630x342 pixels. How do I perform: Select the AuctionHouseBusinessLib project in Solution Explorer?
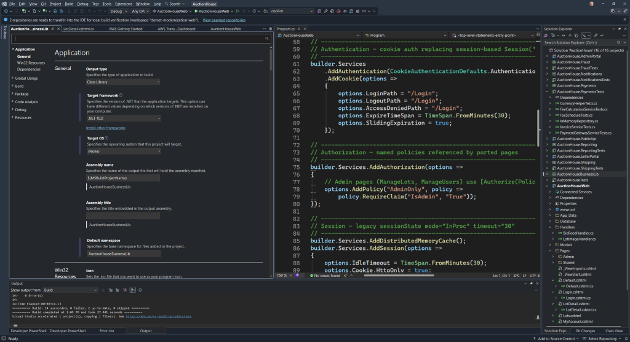point(578,174)
